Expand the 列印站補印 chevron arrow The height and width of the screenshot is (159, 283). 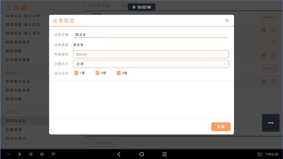(78, 138)
